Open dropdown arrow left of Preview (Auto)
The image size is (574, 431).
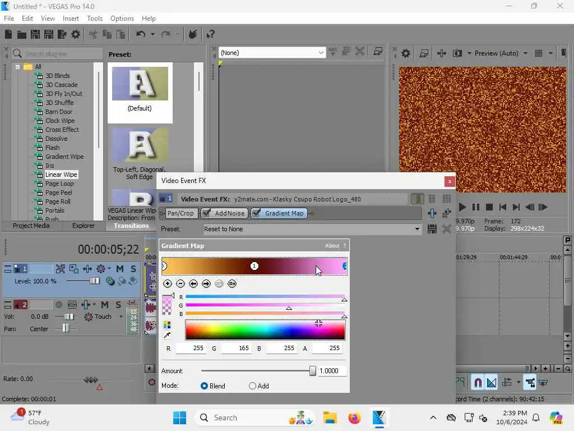pyautogui.click(x=469, y=53)
